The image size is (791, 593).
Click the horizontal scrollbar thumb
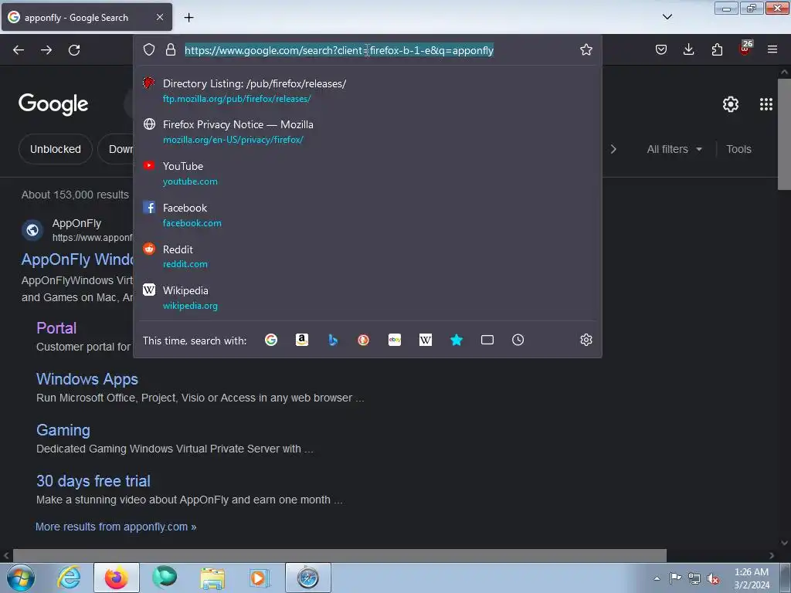(340, 556)
